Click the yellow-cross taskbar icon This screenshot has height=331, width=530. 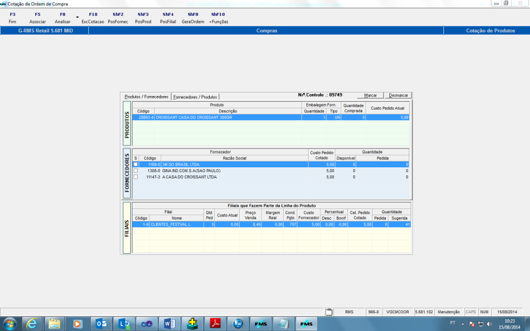pos(193,324)
